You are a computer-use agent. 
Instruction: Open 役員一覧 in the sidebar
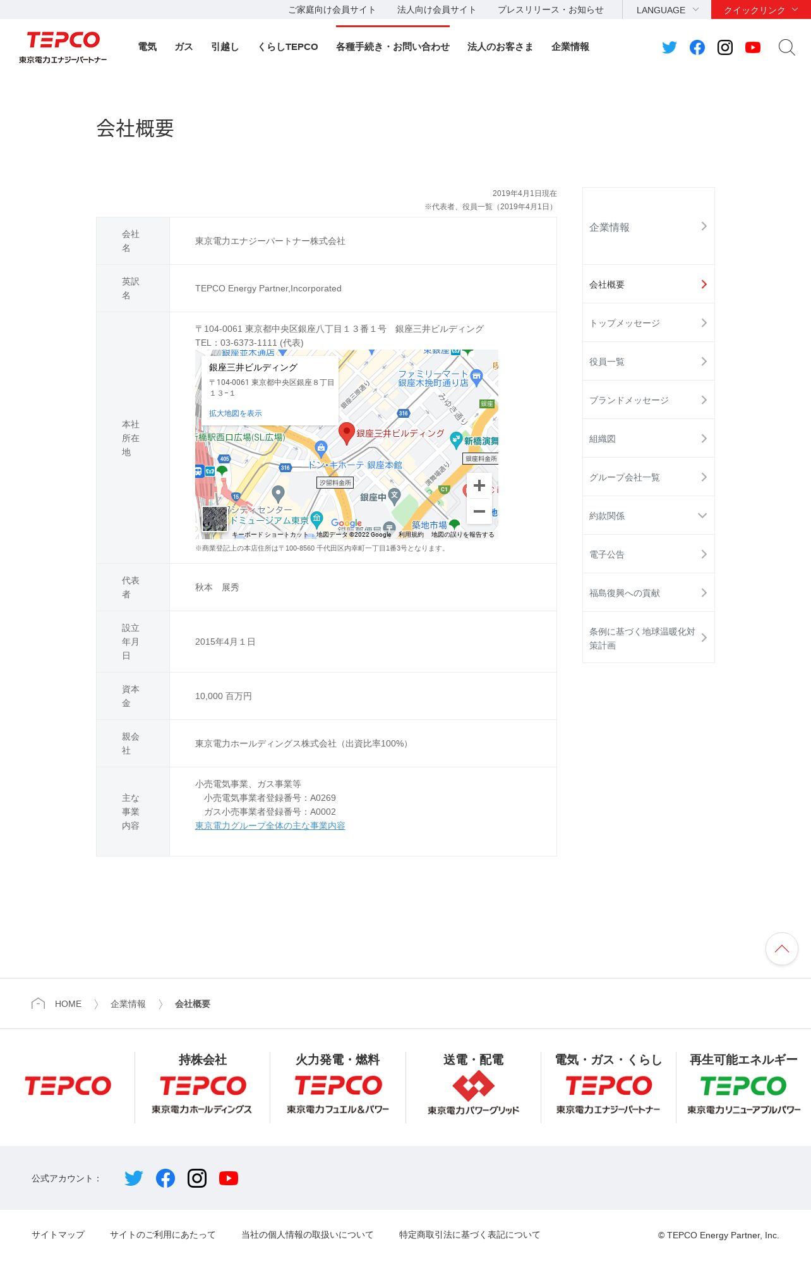(x=649, y=362)
